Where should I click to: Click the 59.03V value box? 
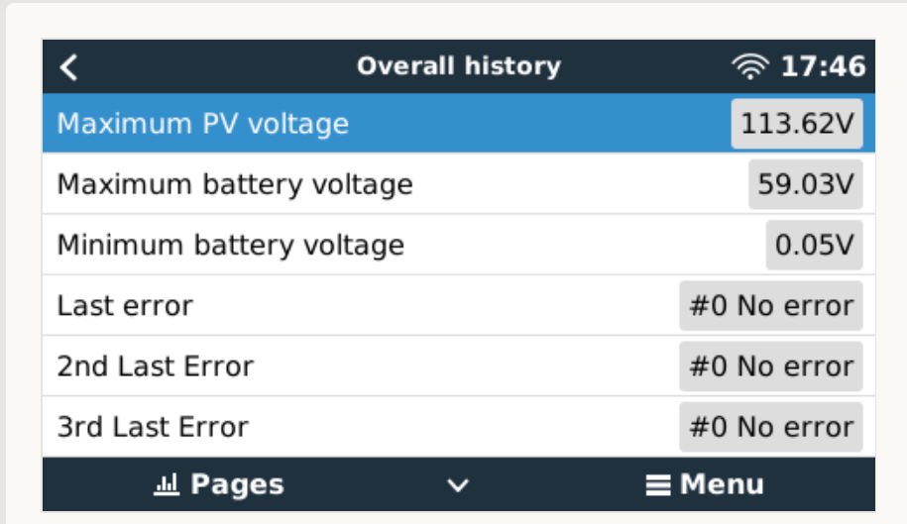point(805,185)
